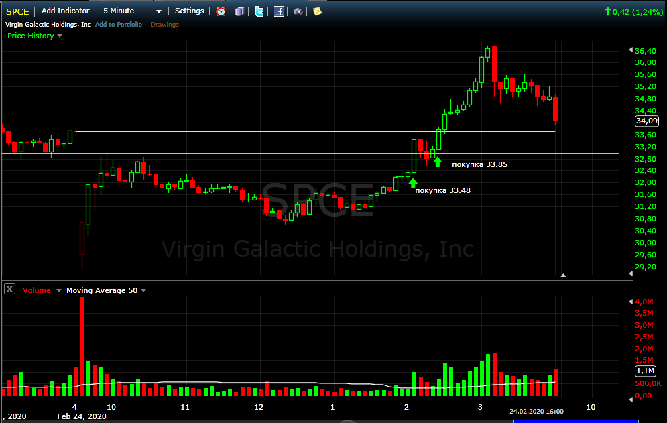The height and width of the screenshot is (423, 667).
Task: Click the price change 0,42 (1,24%) readout
Action: (x=634, y=12)
